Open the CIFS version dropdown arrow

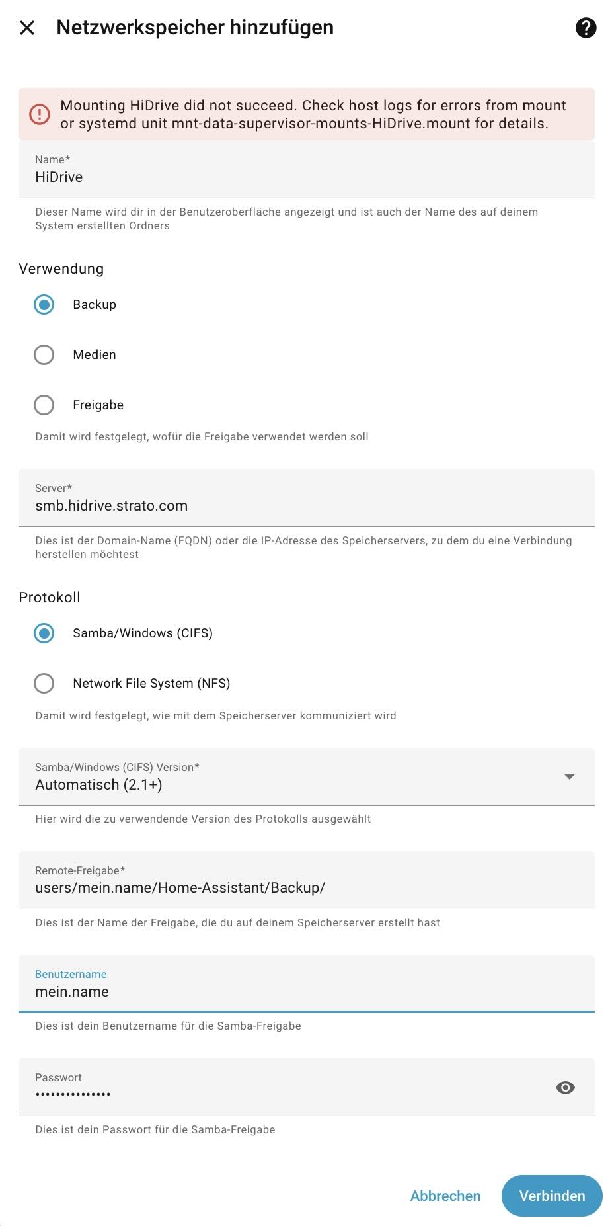pyautogui.click(x=569, y=777)
